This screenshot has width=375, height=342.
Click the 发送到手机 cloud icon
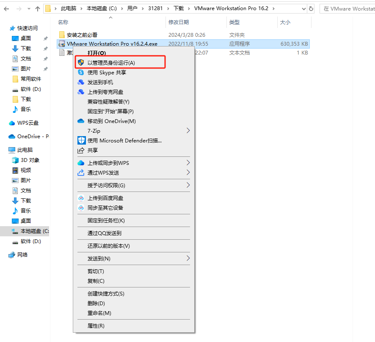81,82
